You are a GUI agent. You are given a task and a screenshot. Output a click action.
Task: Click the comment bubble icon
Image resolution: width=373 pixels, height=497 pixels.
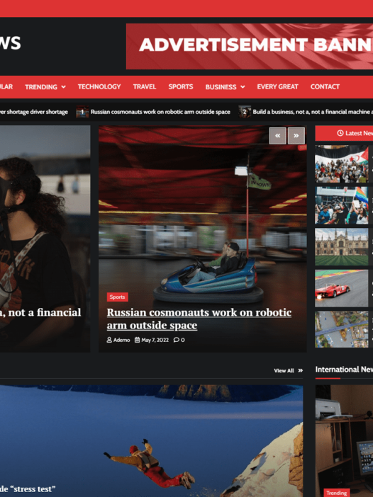(x=176, y=340)
